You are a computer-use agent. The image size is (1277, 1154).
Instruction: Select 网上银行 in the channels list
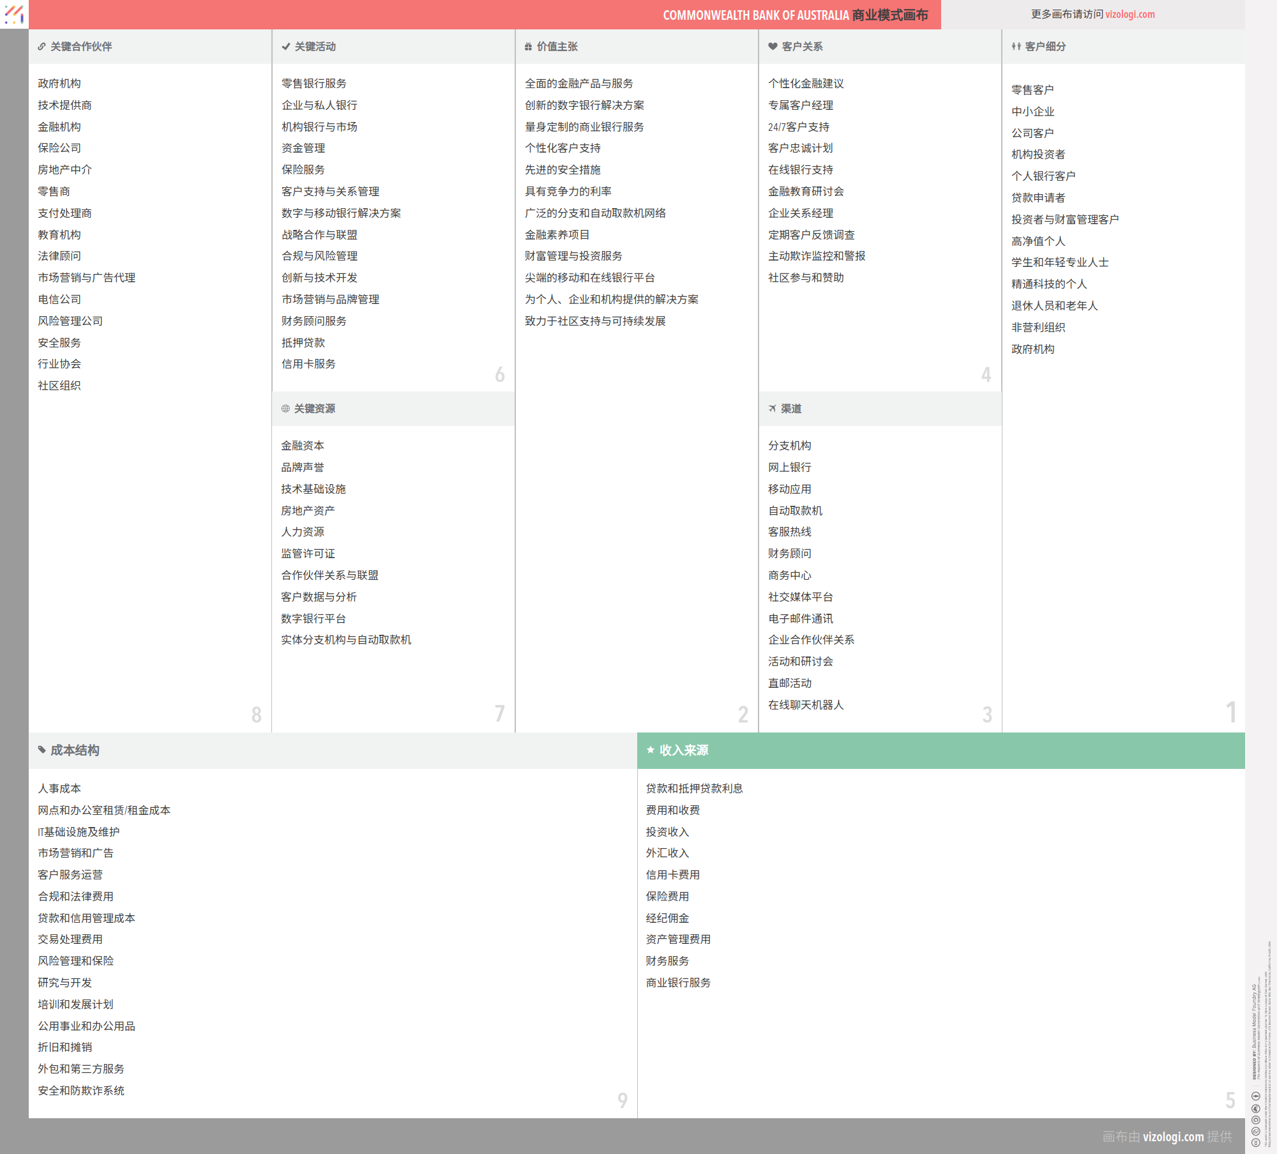coord(789,467)
